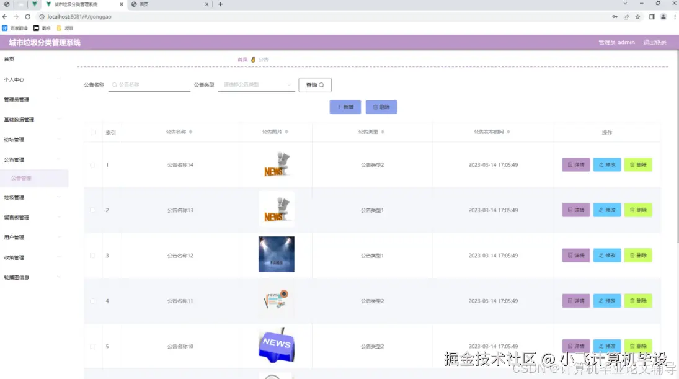
Task: Sort by the 公告名称 column arrows
Action: 190,132
